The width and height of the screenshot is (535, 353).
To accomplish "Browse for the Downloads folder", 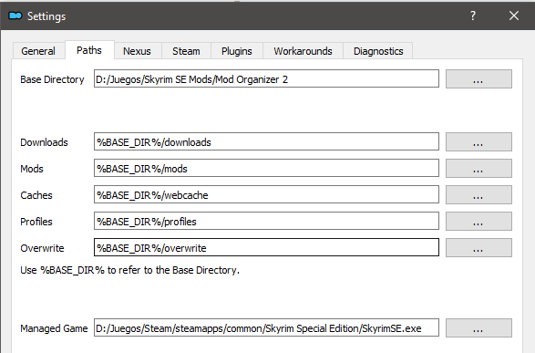I will pos(478,141).
